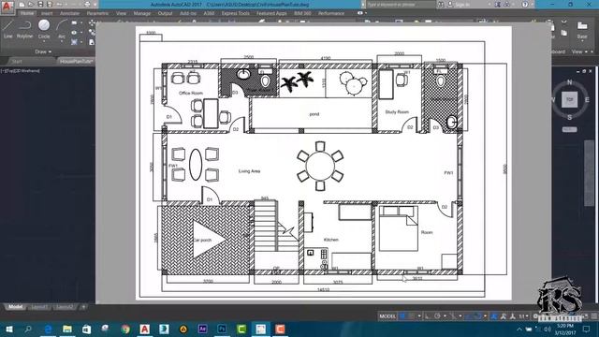Expand the Draw panel dropdown
599x337 pixels.
click(43, 51)
